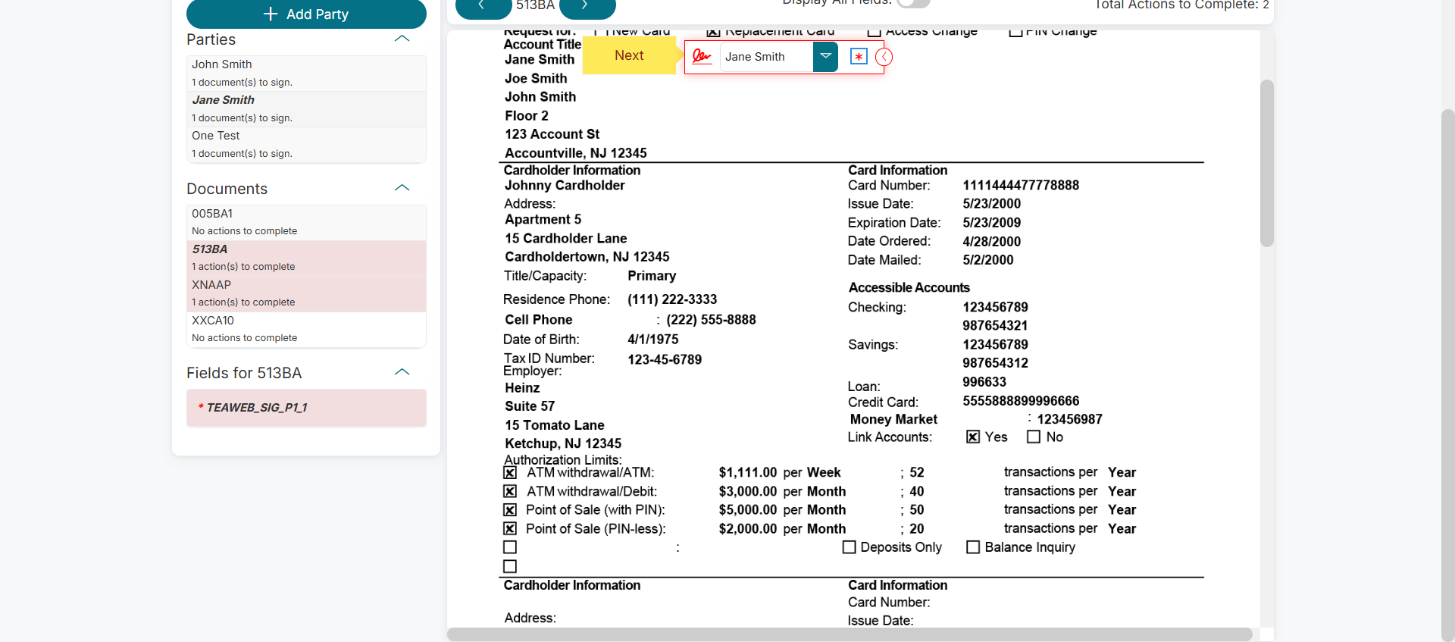Check the Deposits Only box
The height and width of the screenshot is (642, 1455).
pos(850,547)
